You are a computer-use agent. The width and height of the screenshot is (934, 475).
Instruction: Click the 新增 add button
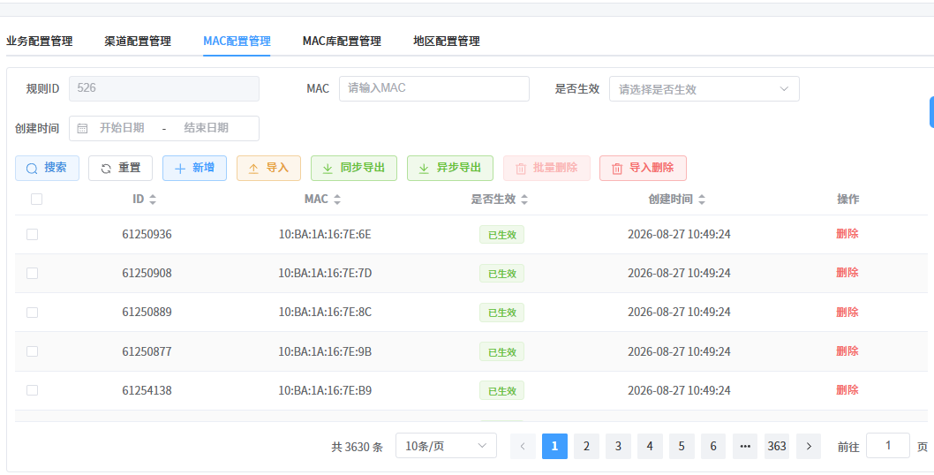click(x=194, y=168)
